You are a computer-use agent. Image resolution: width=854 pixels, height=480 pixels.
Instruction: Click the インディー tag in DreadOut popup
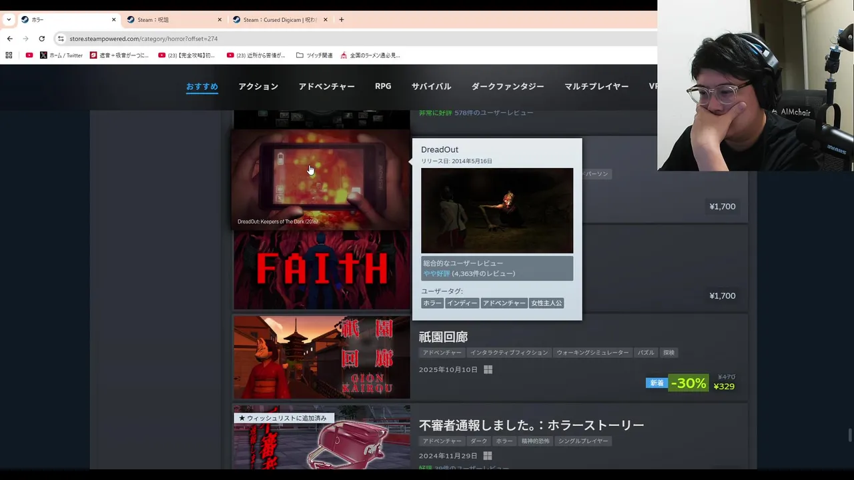[x=462, y=303]
